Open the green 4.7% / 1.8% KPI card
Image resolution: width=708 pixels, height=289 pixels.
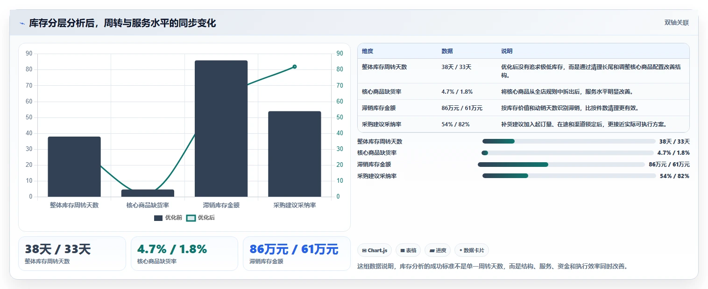[184, 254]
